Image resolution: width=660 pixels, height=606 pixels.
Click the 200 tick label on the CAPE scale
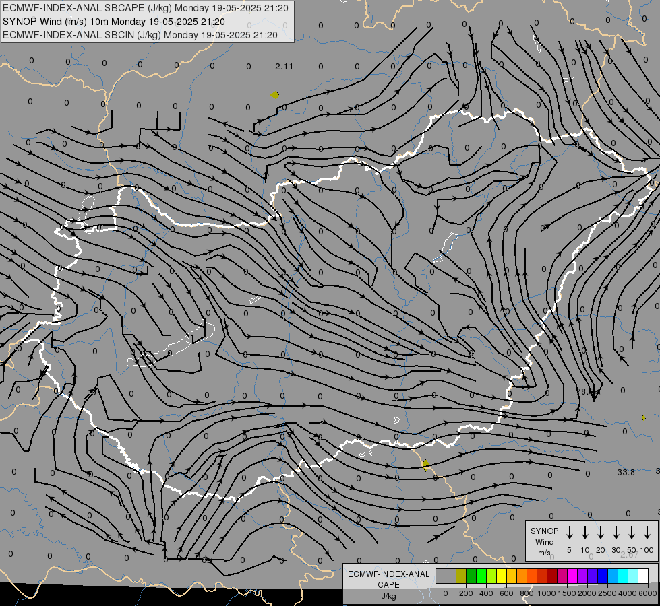[466, 593]
